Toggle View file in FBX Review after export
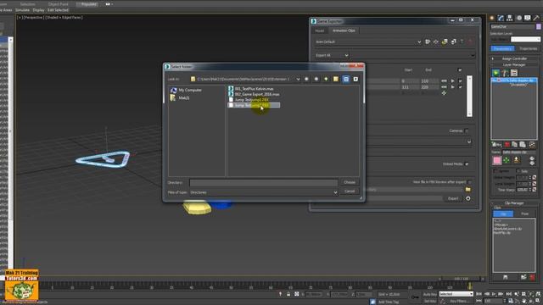543x305 pixels. point(469,182)
